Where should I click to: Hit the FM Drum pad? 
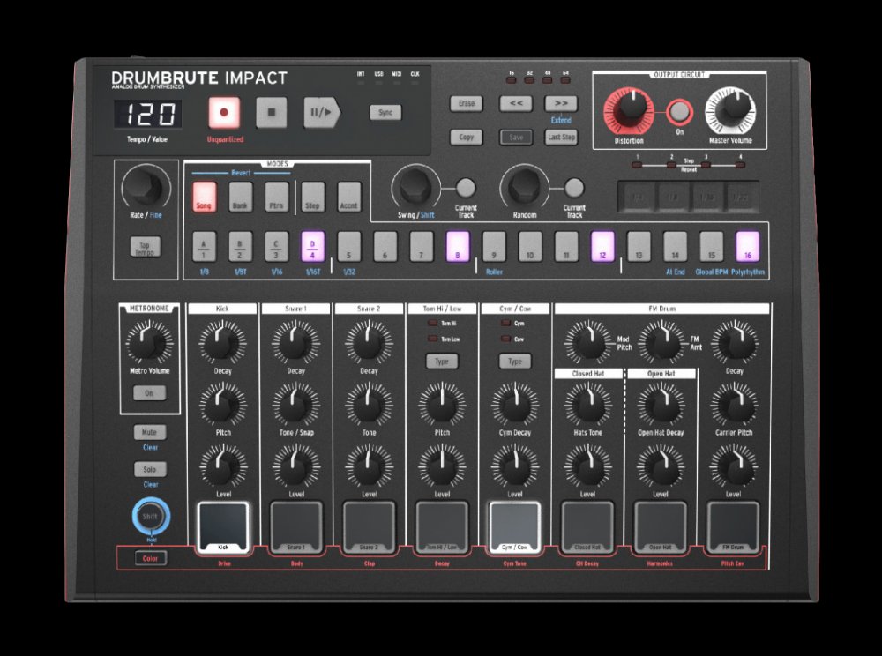pyautogui.click(x=733, y=527)
